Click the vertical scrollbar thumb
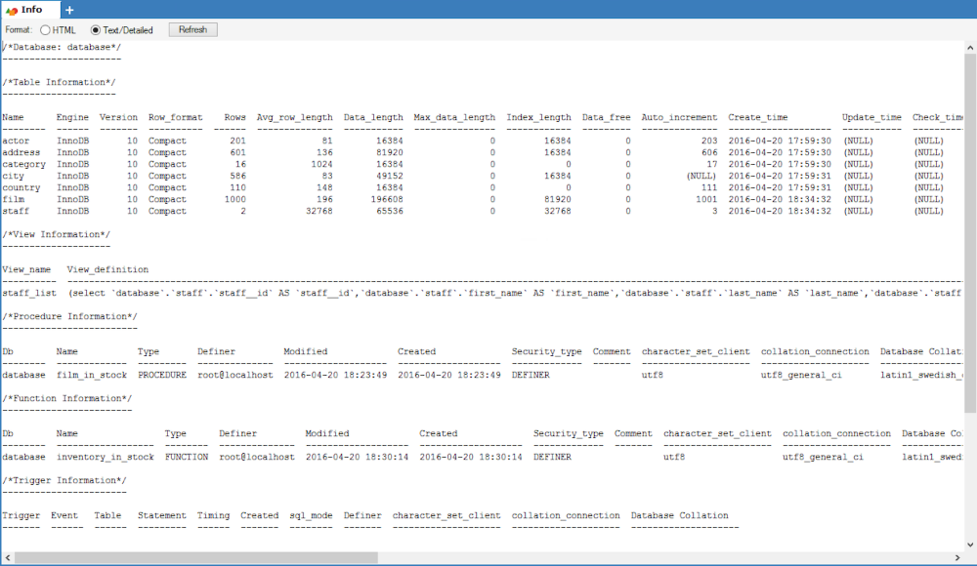 [x=970, y=233]
